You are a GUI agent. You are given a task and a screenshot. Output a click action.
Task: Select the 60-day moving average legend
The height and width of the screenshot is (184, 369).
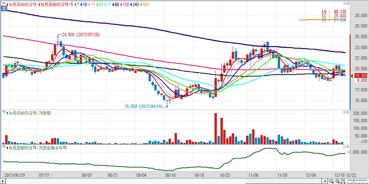[x=116, y=4]
